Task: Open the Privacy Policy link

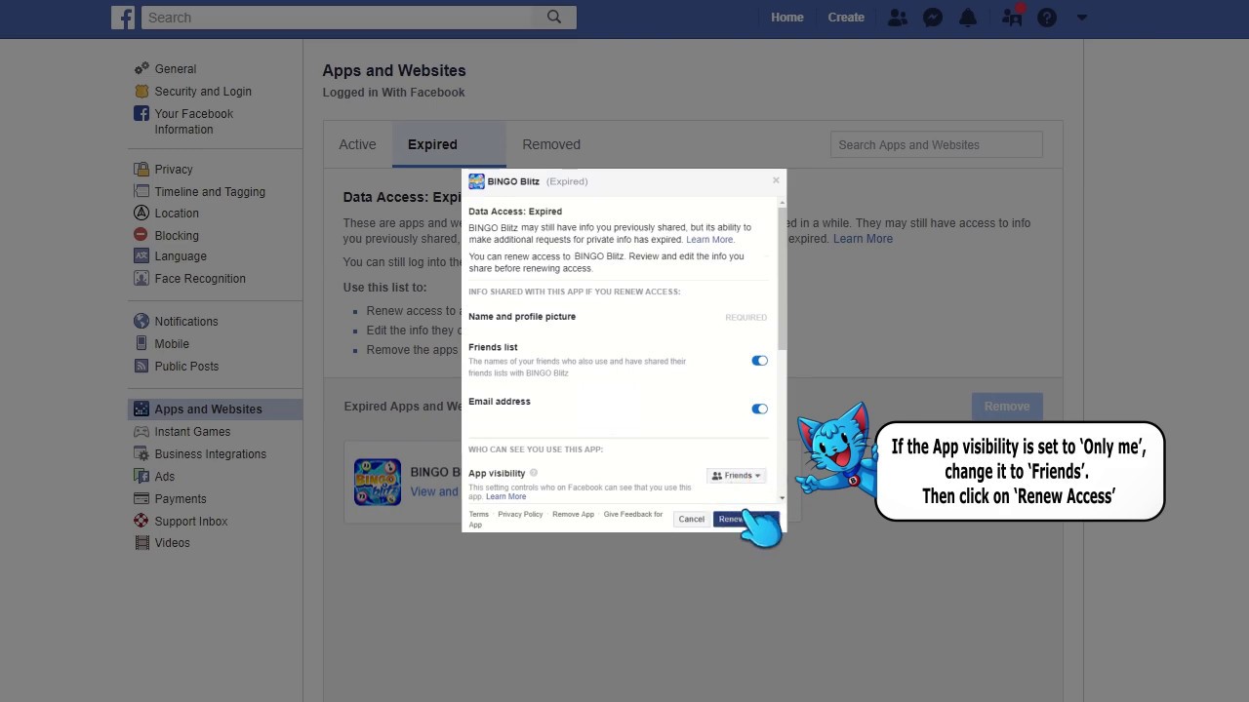Action: click(520, 515)
